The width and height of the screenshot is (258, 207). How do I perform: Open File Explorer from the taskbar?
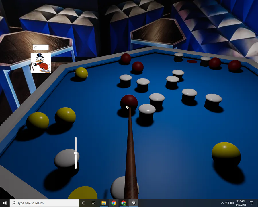tap(104, 203)
